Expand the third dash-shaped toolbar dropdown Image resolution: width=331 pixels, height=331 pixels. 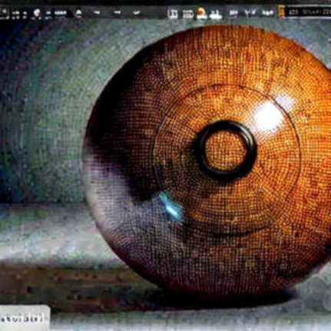click(x=137, y=12)
